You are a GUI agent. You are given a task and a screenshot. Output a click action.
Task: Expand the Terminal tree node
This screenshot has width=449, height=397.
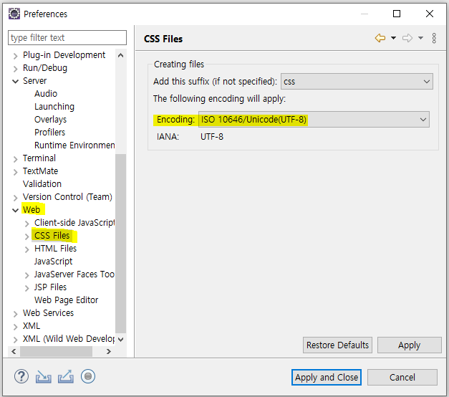(x=16, y=159)
